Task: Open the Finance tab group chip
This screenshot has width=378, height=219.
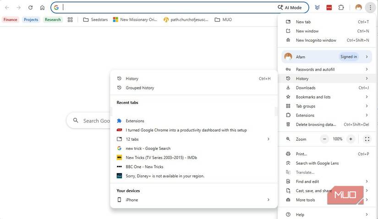Action: 10,20
